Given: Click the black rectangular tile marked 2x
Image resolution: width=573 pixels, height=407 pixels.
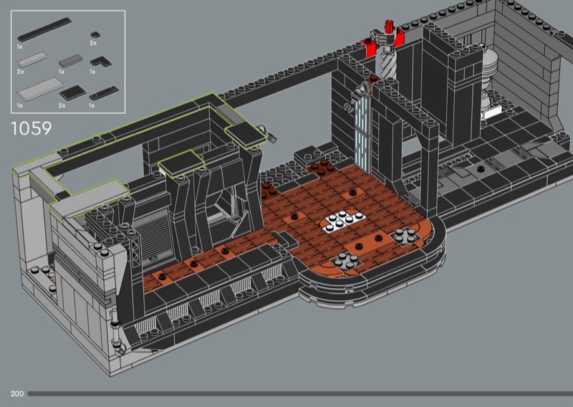Looking at the screenshot, I should (x=72, y=92).
